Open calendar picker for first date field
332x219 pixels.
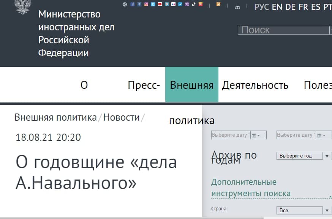point(256,135)
